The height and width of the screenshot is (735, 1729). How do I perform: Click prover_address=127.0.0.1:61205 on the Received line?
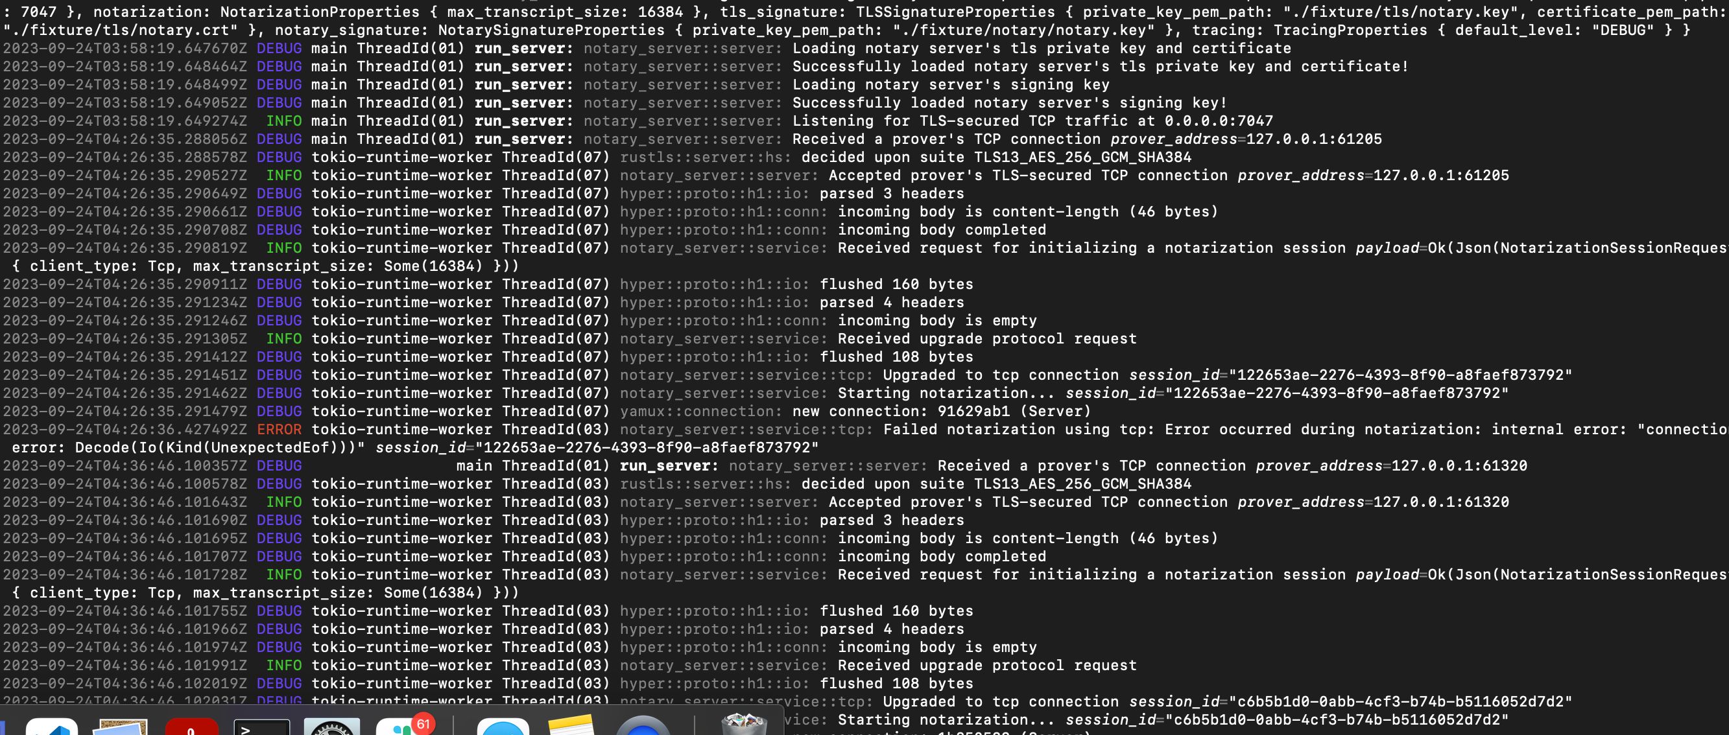tap(1246, 139)
